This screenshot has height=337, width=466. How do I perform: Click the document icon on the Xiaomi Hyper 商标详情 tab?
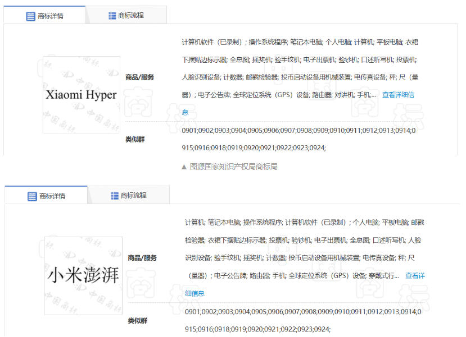tap(31, 16)
